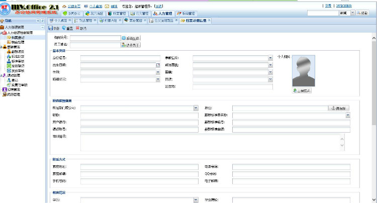Click the select employee (选择员工) button
Viewport: 377px width, 203px height.
[131, 45]
